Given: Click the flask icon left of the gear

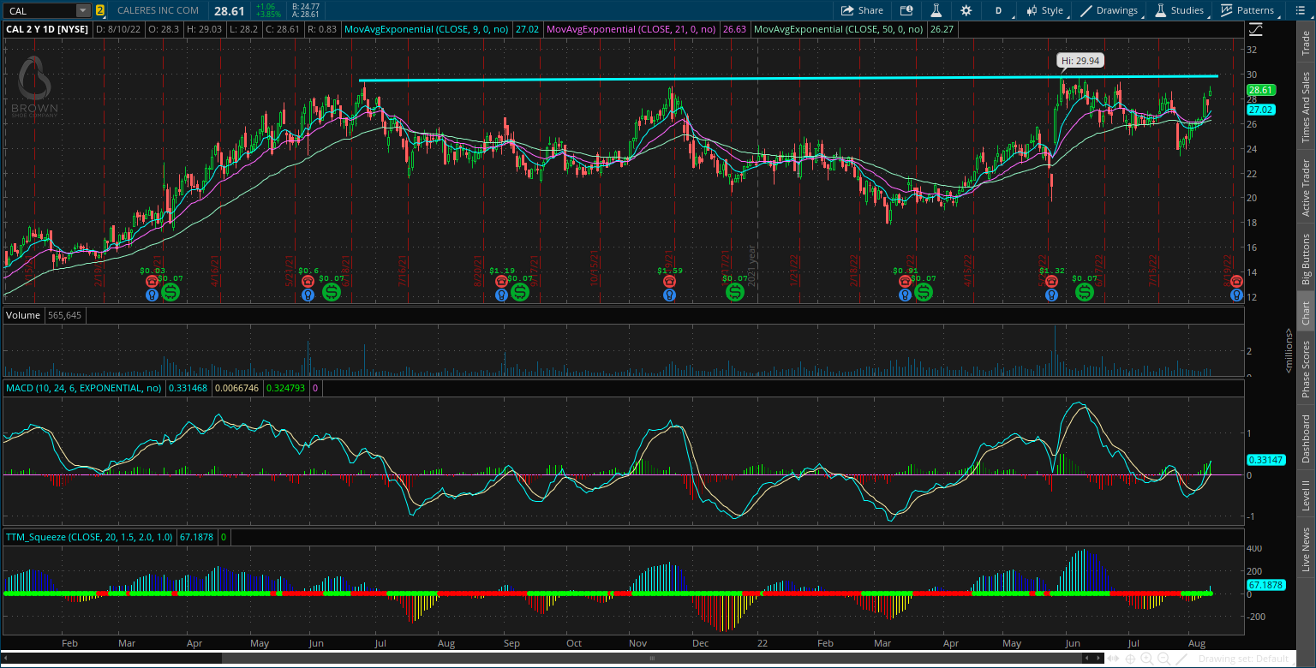Looking at the screenshot, I should (936, 10).
